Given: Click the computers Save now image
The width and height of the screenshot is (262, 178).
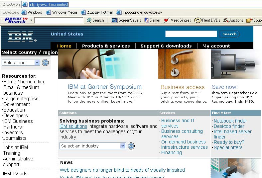Looking at the screenshot, I should click(x=236, y=64).
